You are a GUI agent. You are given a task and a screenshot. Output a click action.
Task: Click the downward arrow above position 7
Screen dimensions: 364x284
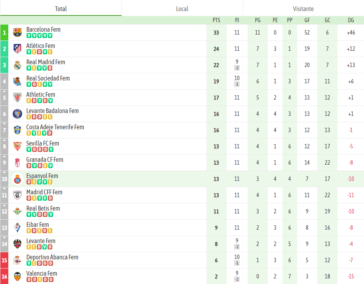tap(4, 123)
